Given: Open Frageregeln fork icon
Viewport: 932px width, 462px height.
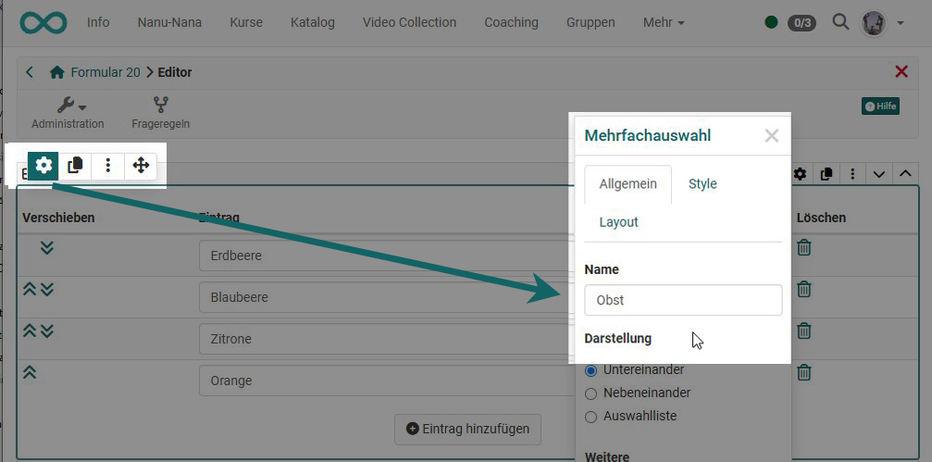Looking at the screenshot, I should (x=160, y=106).
